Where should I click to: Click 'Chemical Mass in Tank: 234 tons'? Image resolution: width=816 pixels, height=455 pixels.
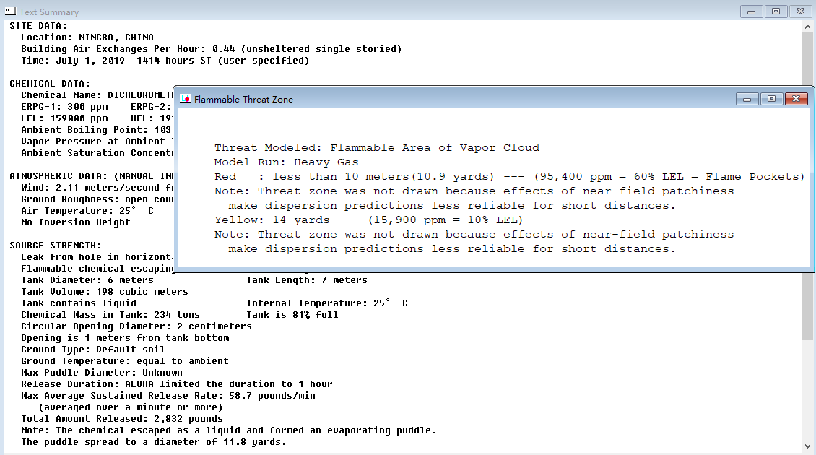click(110, 315)
